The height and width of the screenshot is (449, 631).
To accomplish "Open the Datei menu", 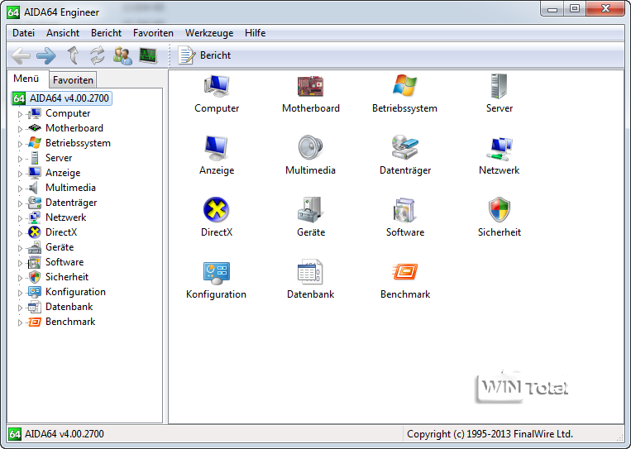I will coord(23,33).
